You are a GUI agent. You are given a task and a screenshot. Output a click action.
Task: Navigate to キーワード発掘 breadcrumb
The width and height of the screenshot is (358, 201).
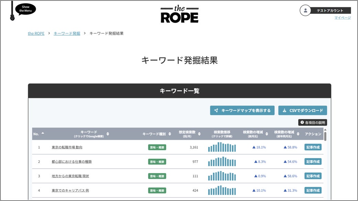point(67,33)
